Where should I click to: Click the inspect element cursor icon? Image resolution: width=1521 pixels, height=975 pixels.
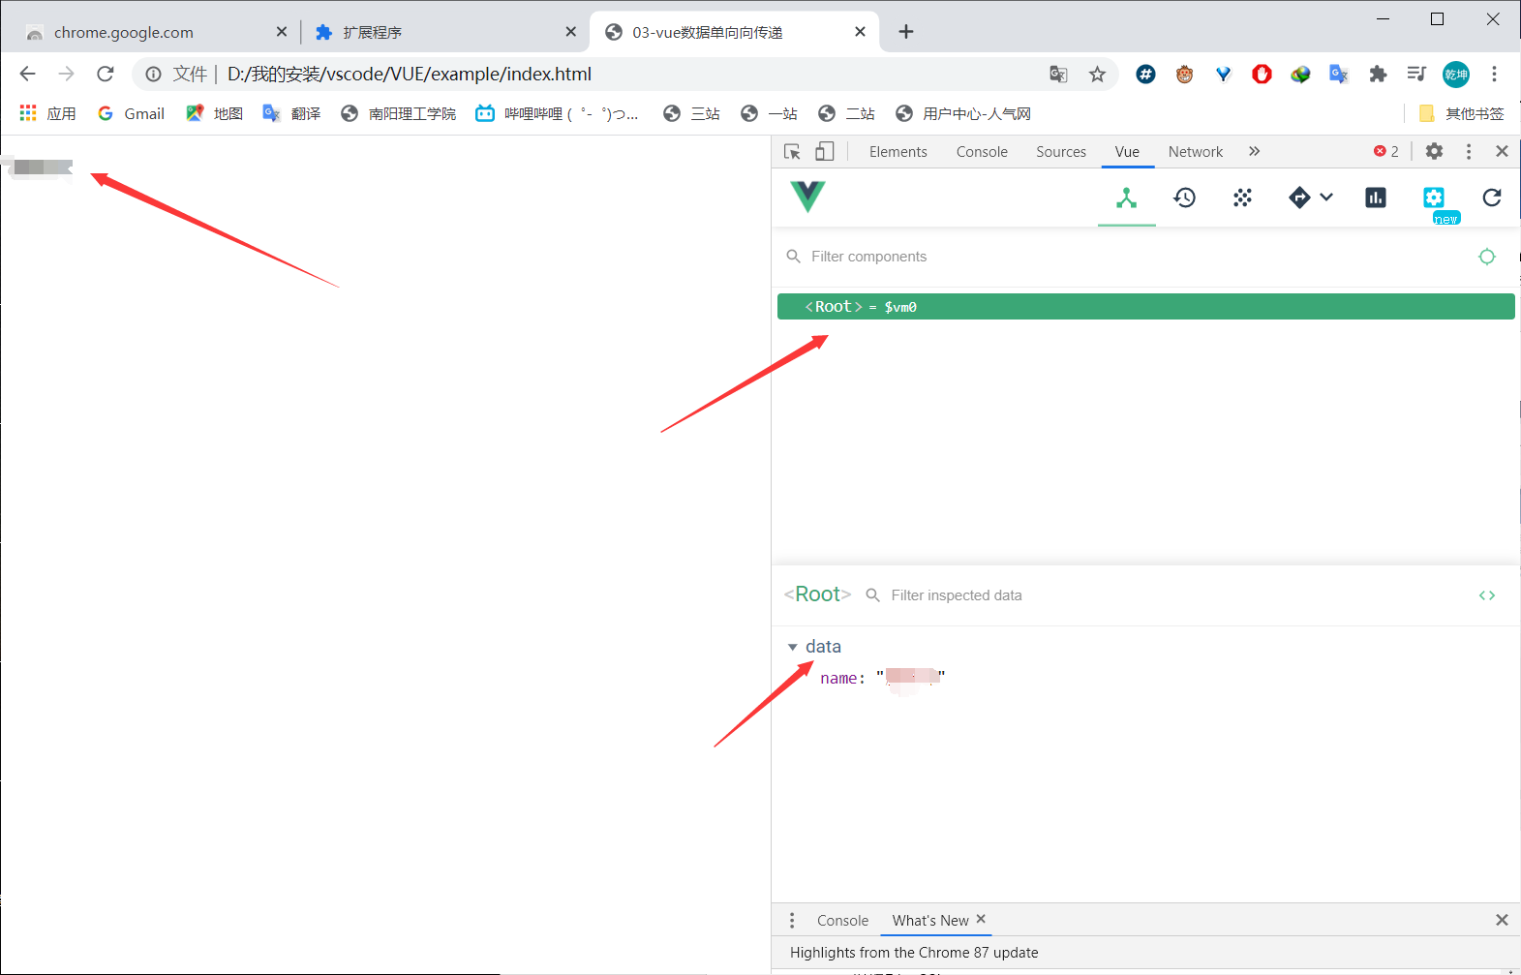coord(792,152)
